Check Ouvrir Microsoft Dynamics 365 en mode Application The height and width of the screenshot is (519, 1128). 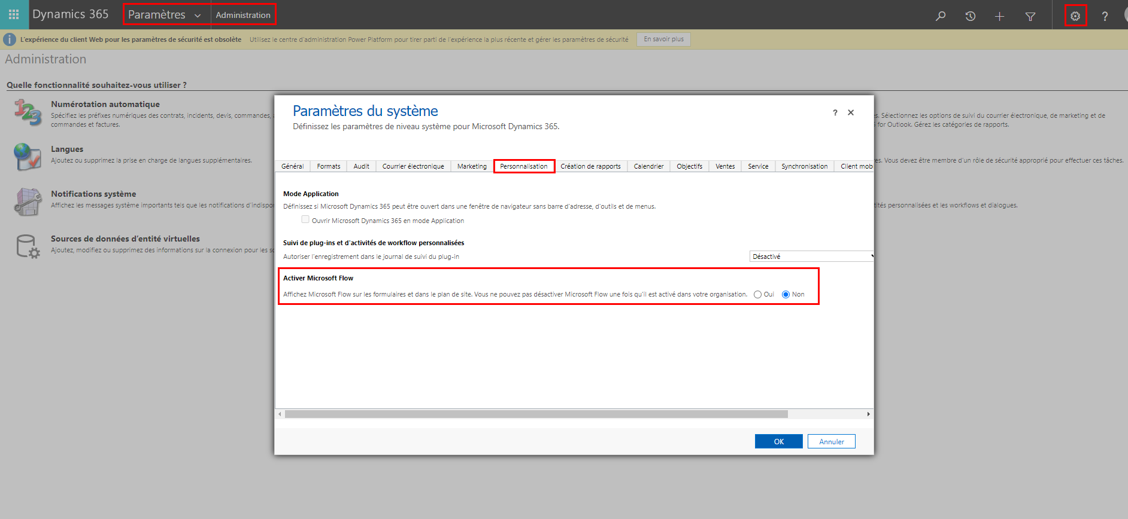point(305,219)
